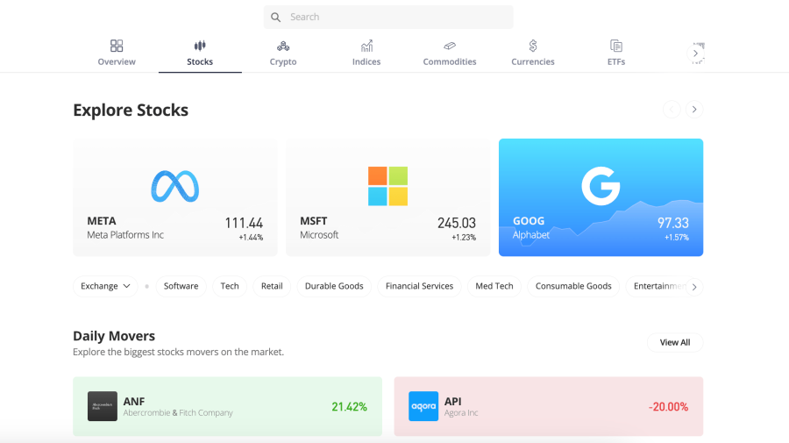789x443 pixels.
Task: Click the Meta infinity logo
Action: pos(175,186)
